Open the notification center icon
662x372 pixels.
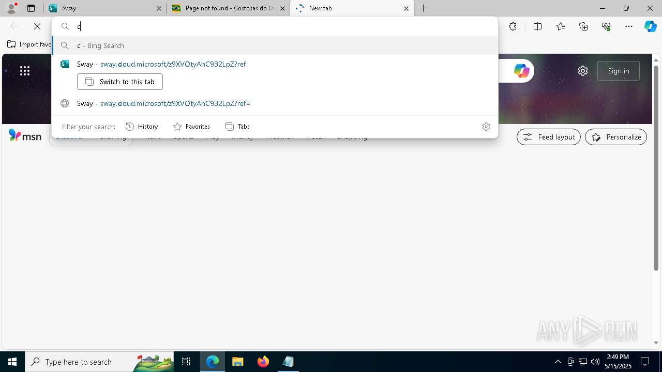645,362
